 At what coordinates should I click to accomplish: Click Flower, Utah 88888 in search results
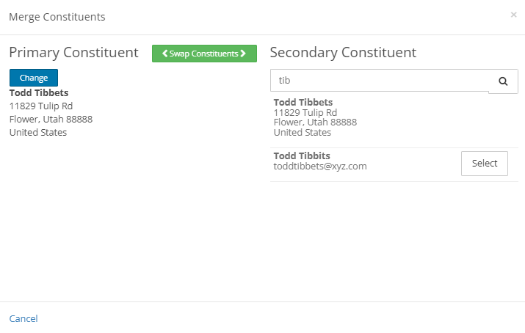[315, 122]
